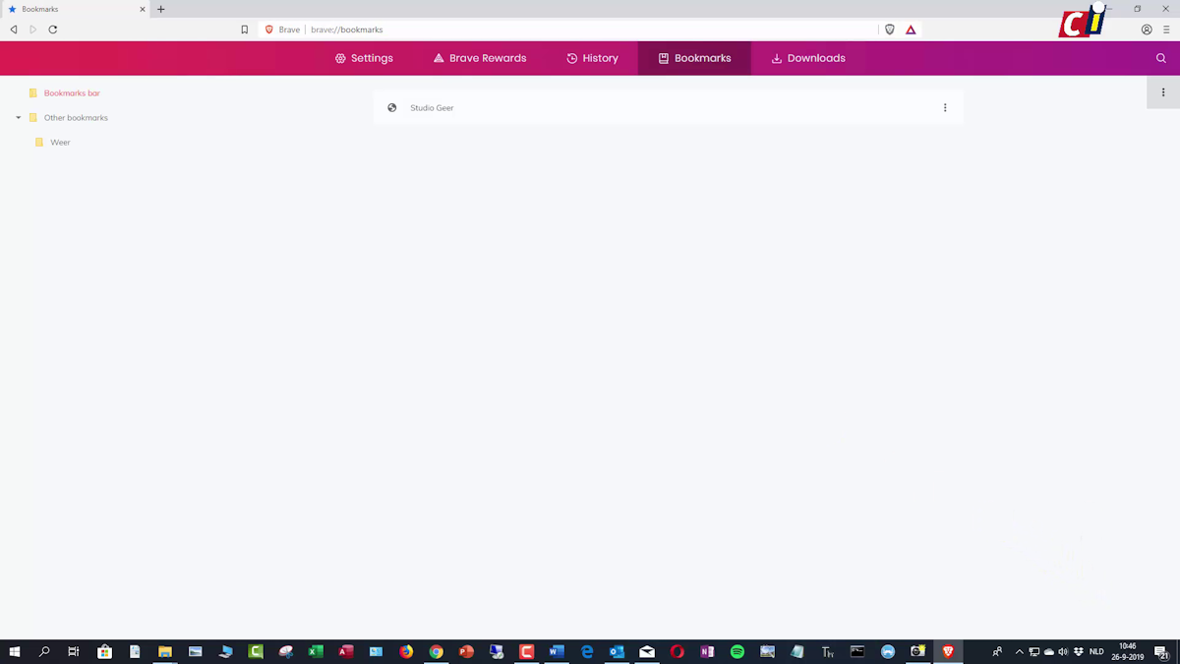Launch Spotify from the taskbar
Image resolution: width=1180 pixels, height=664 pixels.
coord(737,651)
